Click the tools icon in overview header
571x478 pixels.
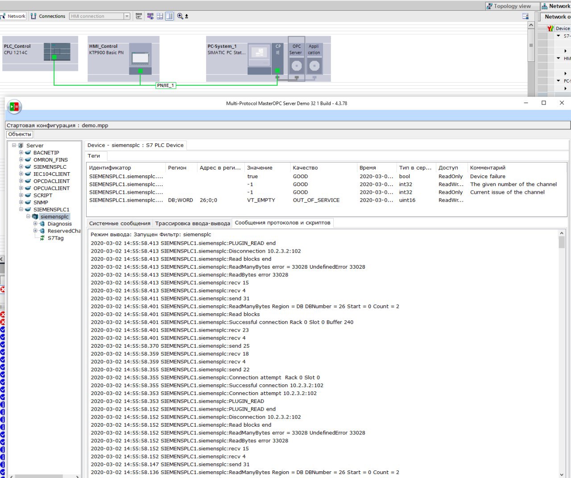[550, 28]
